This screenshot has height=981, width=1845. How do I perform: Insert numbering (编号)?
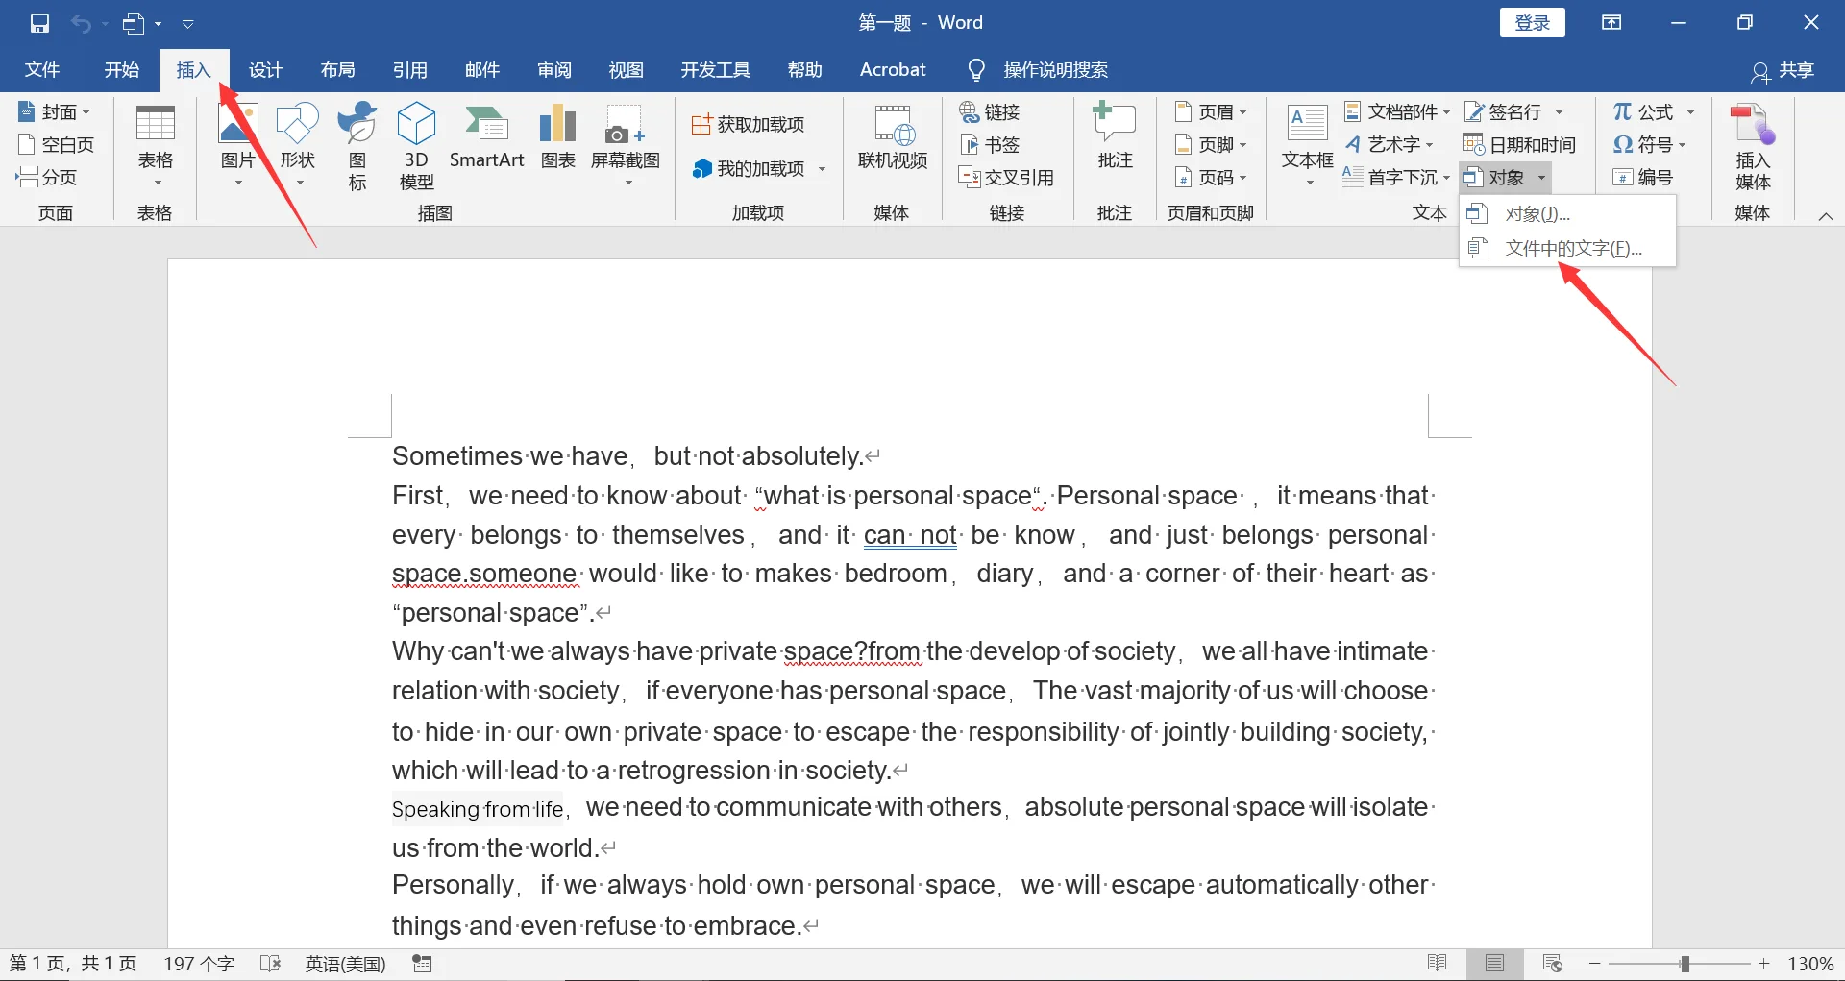pos(1643,177)
